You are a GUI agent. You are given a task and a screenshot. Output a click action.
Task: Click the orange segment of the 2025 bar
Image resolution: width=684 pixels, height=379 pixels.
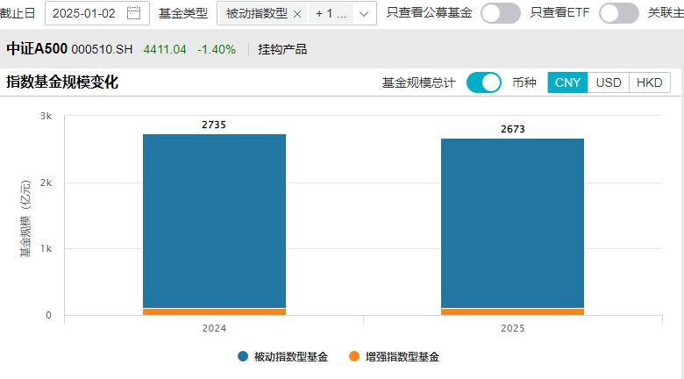pyautogui.click(x=512, y=311)
